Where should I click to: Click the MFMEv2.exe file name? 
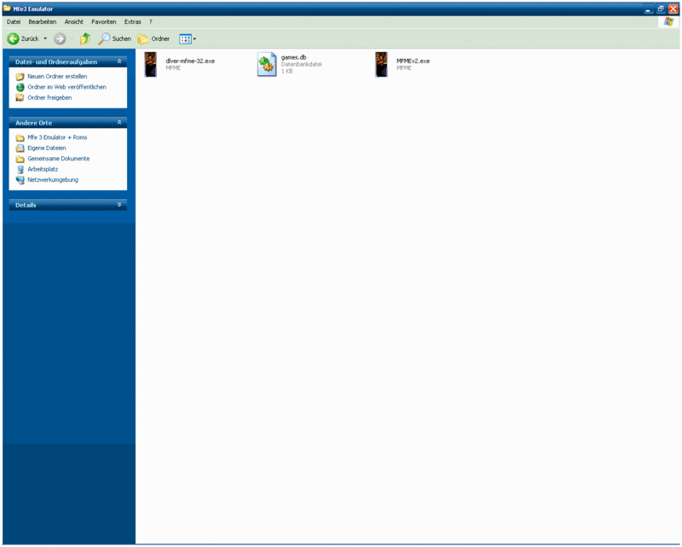413,61
